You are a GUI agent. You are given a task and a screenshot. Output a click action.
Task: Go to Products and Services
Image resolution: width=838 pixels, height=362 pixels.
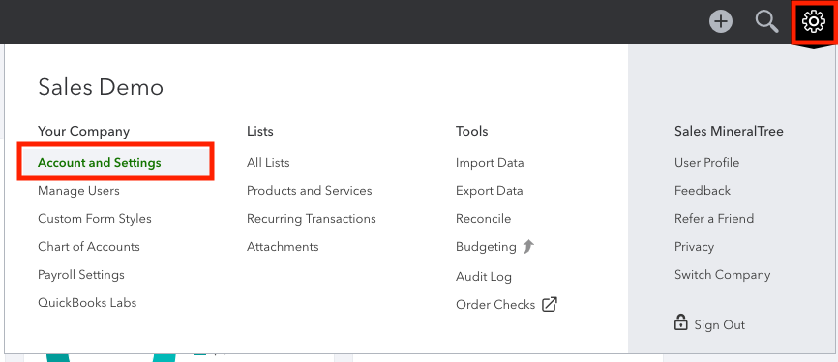[310, 191]
